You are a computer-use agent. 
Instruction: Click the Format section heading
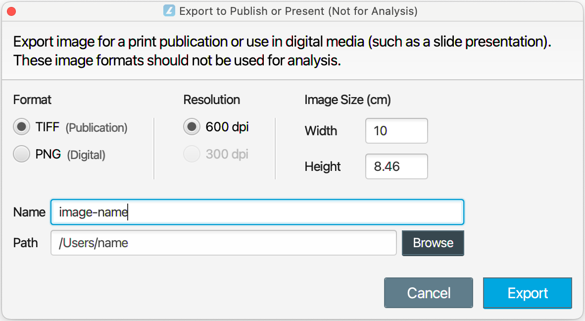click(32, 100)
